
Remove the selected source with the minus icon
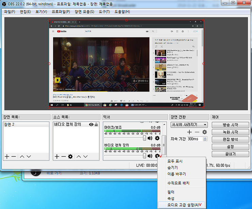pyautogui.click(x=63, y=156)
